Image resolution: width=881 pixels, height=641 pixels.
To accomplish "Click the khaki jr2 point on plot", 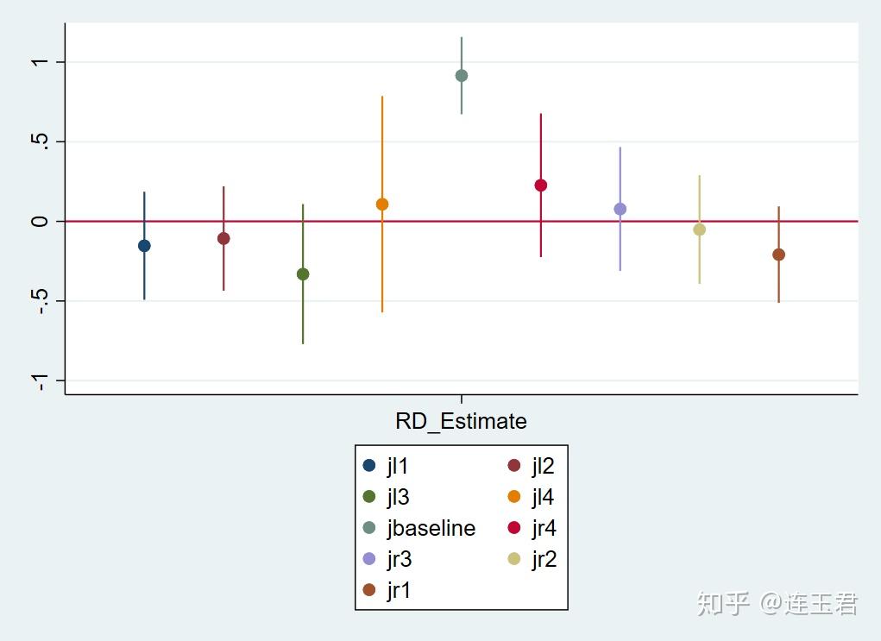I will (x=700, y=229).
